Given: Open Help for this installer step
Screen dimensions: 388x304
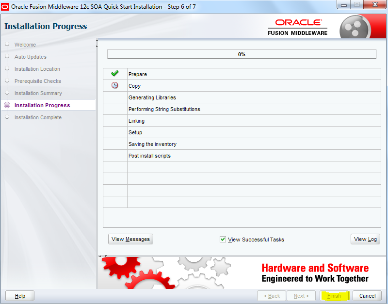Looking at the screenshot, I should click(x=19, y=296).
